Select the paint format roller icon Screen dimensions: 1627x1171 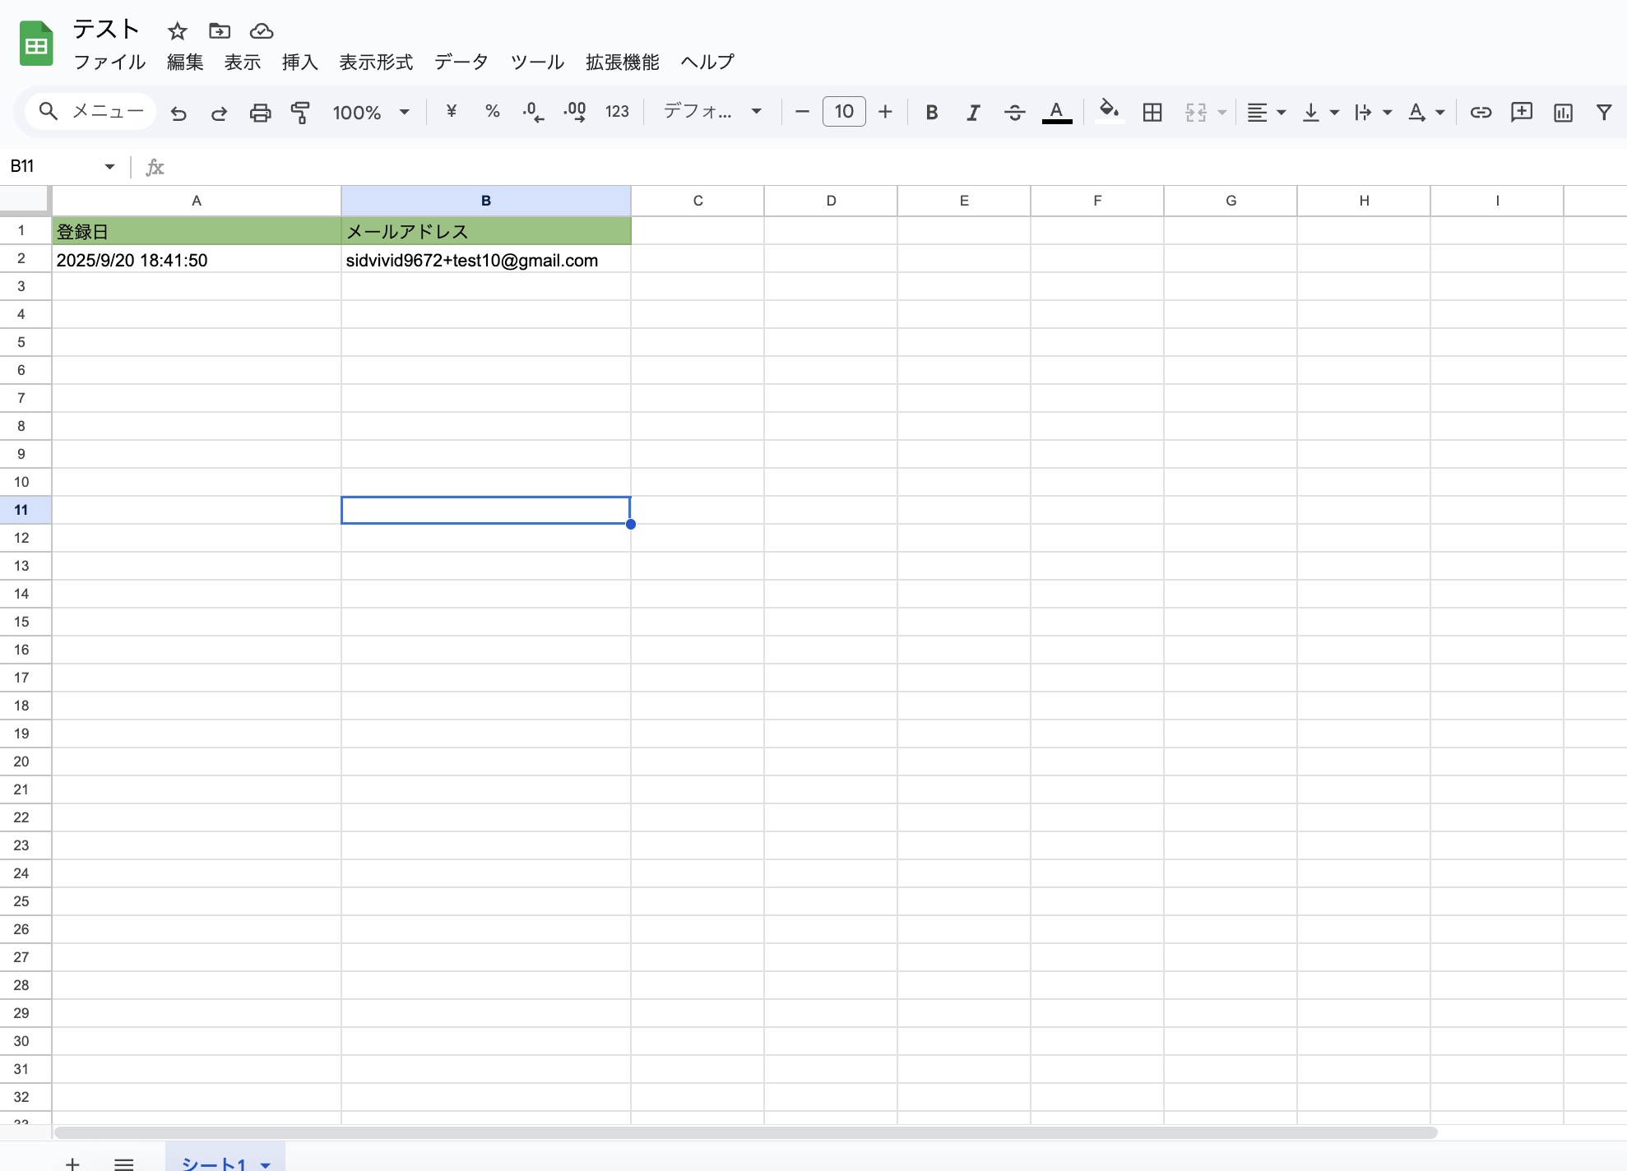[x=300, y=113]
